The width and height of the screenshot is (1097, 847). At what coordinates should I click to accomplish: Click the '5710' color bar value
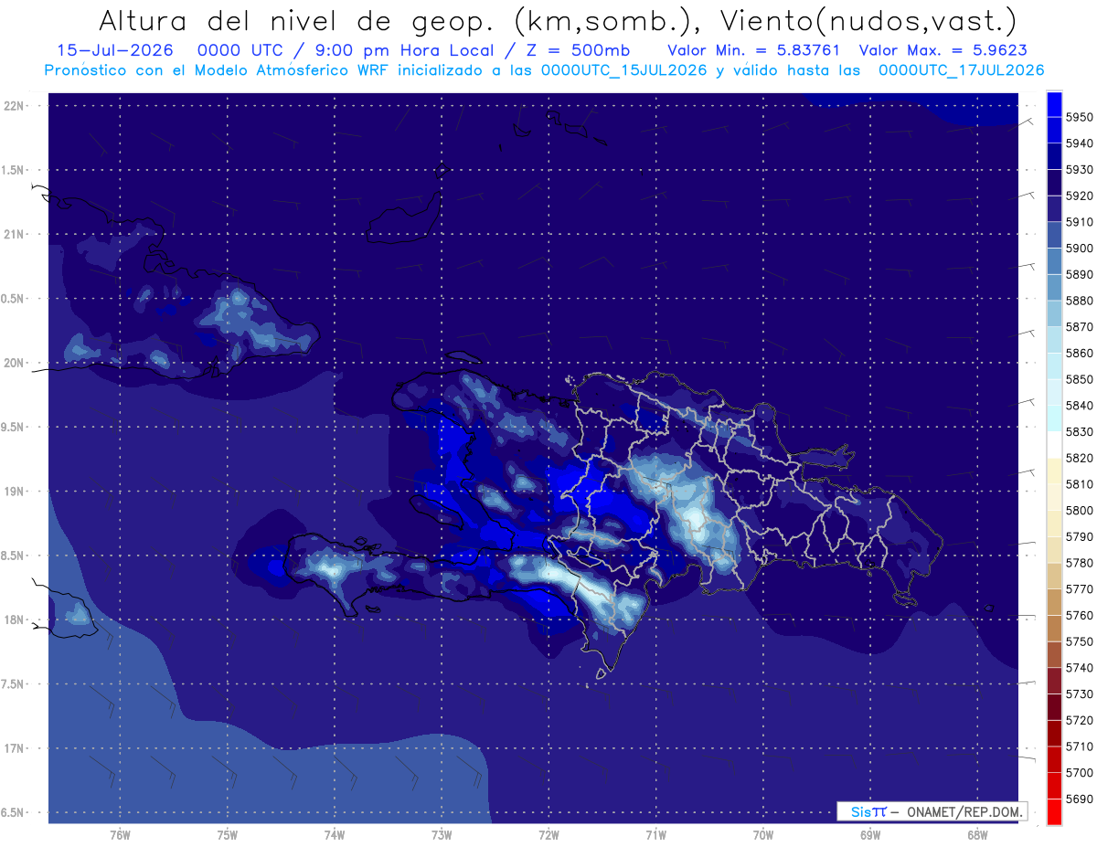tap(1080, 746)
